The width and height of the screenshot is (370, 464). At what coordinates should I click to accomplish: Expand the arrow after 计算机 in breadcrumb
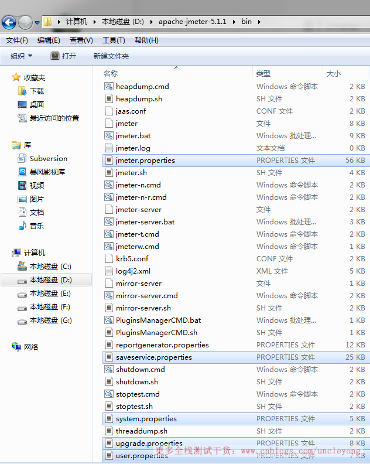pyautogui.click(x=95, y=22)
